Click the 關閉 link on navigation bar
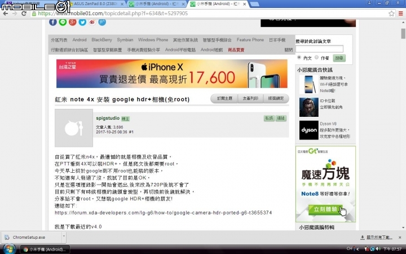Screen dimensions: 406x254 point(289,50)
